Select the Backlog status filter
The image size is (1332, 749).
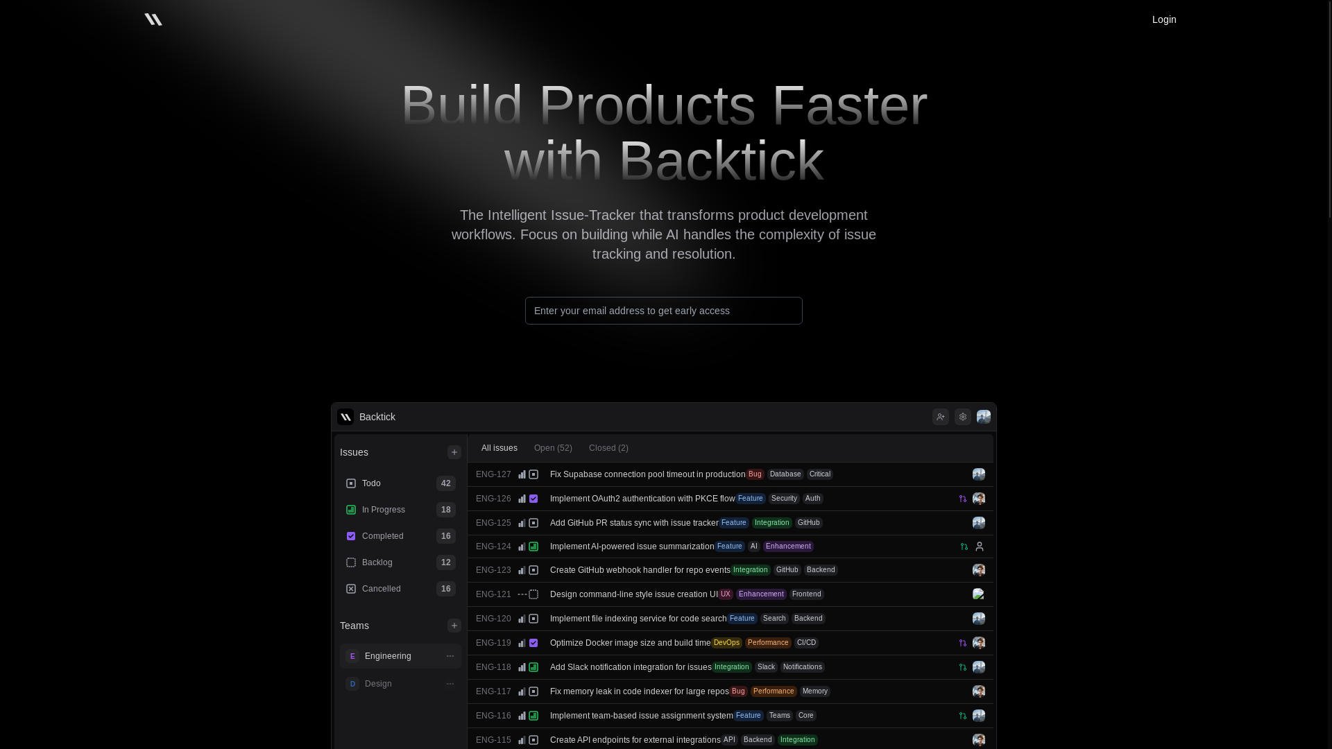[x=400, y=562]
